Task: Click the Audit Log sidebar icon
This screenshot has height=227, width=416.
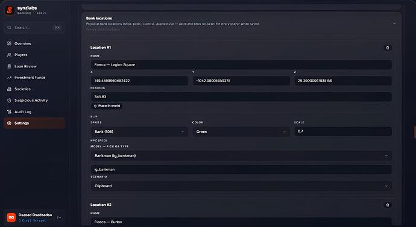Action: tap(9, 112)
